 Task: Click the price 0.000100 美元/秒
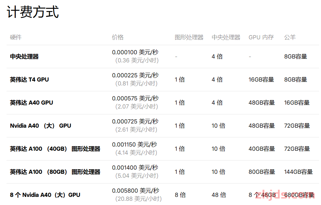135,52
